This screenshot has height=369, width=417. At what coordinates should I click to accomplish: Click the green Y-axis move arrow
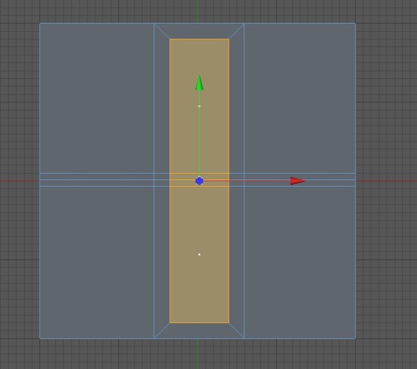point(199,83)
